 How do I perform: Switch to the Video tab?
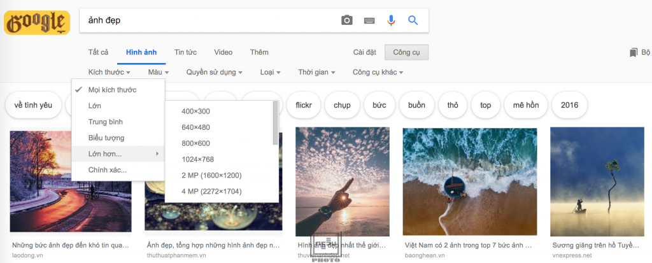223,52
